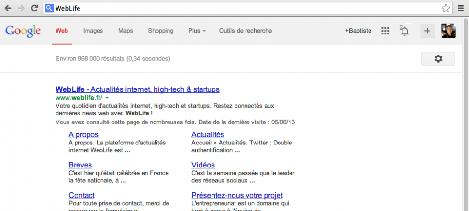
Task: Open the A propos sitelink
Action: (83, 135)
